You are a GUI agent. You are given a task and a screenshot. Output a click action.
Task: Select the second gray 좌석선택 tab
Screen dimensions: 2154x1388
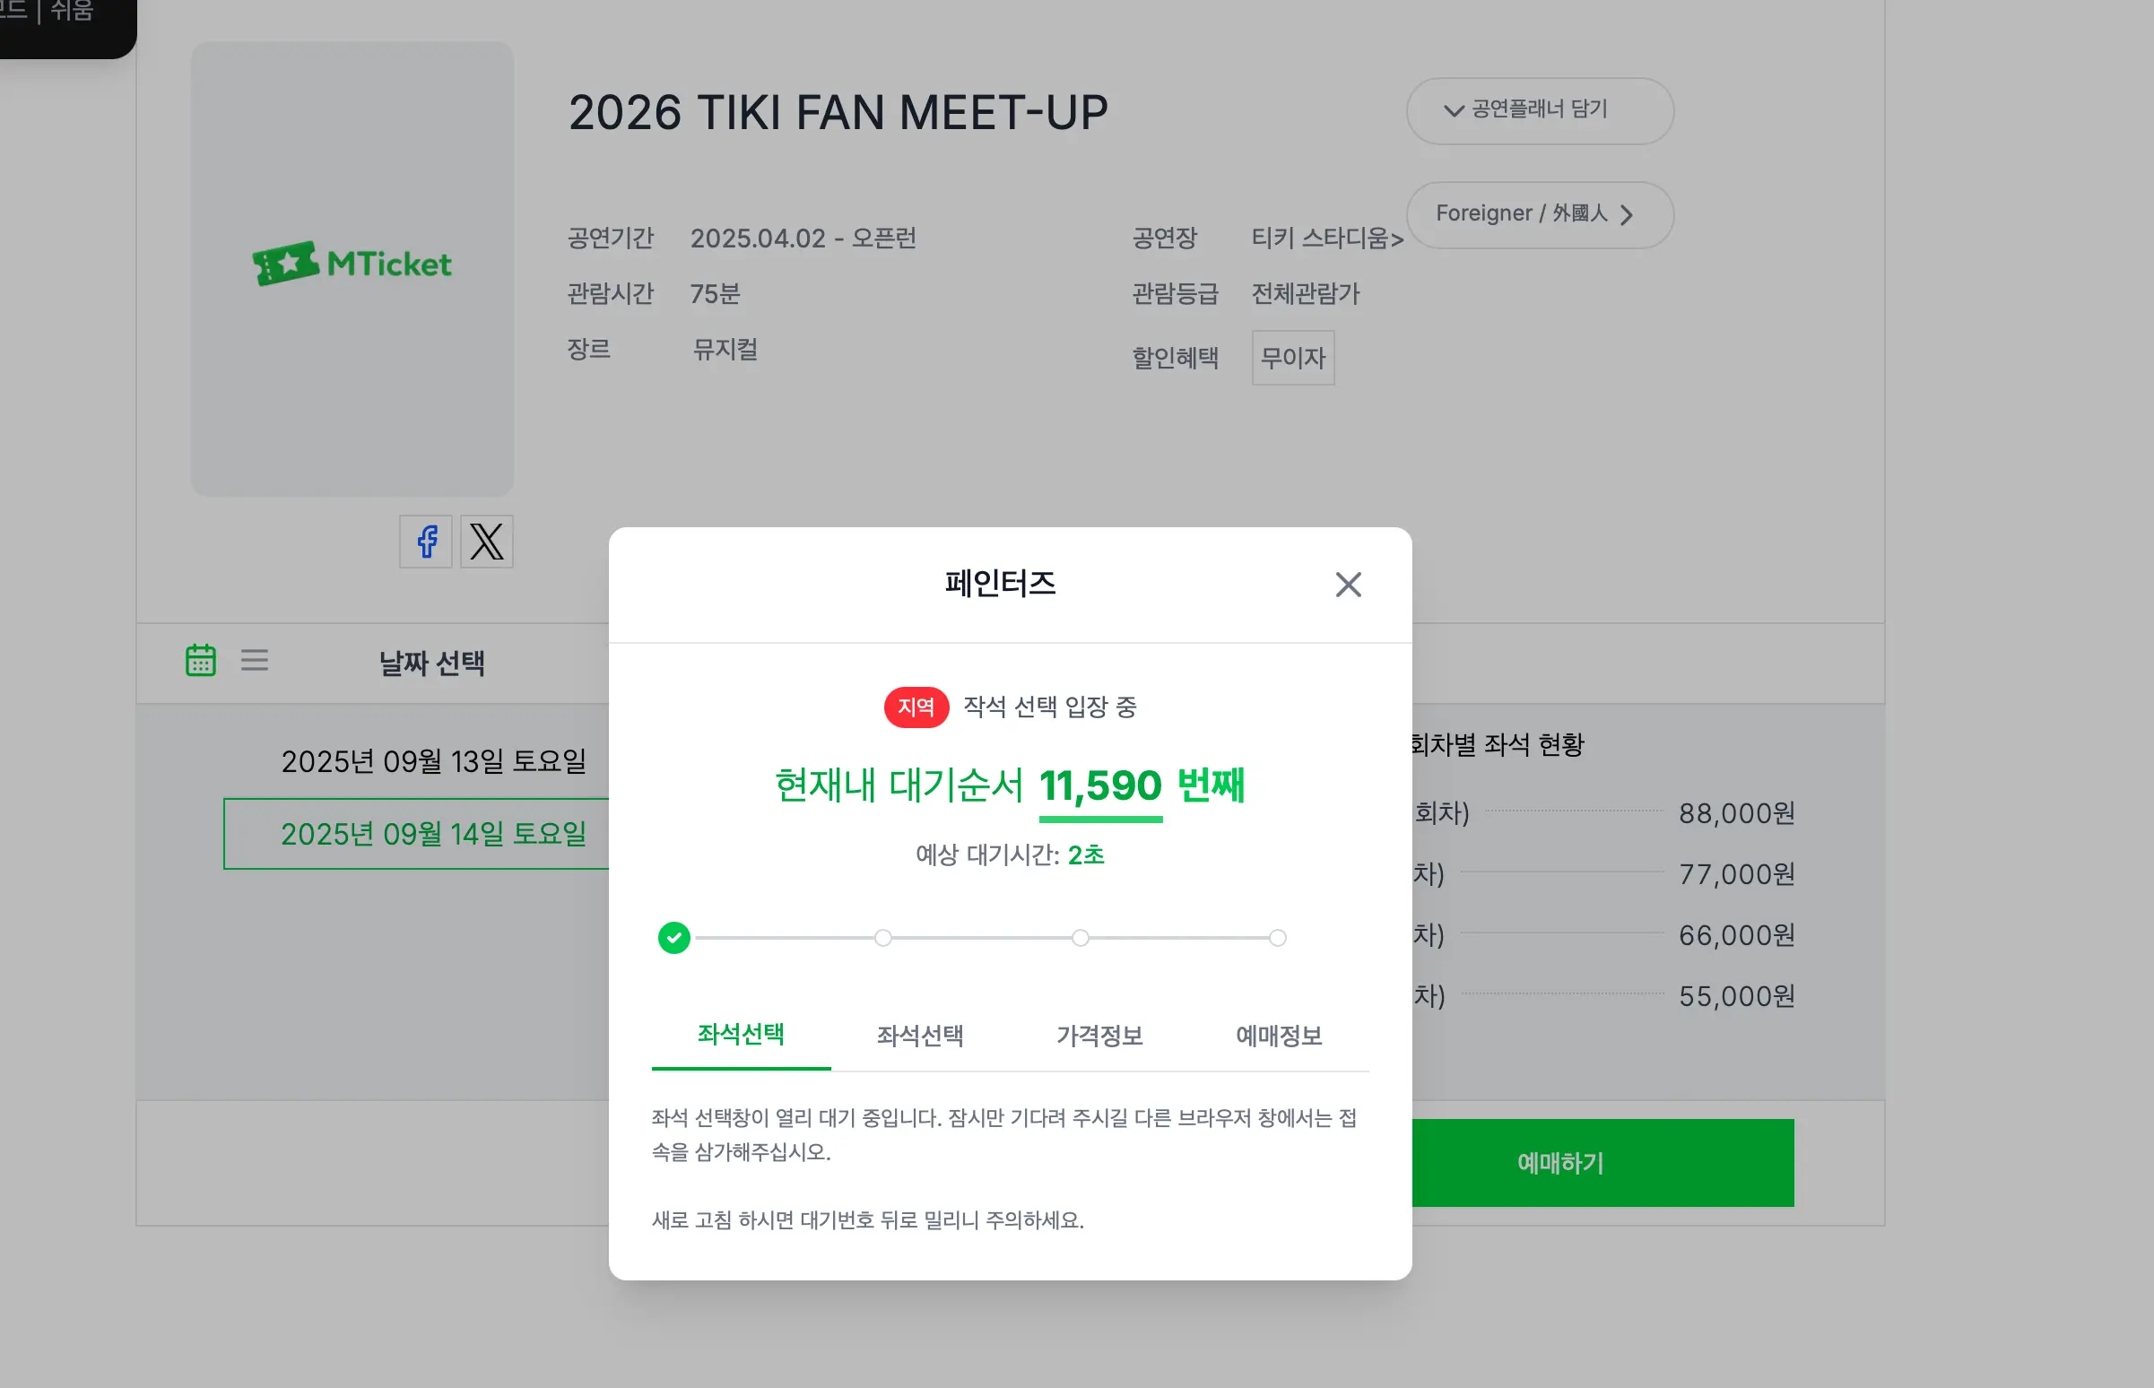pos(920,1037)
